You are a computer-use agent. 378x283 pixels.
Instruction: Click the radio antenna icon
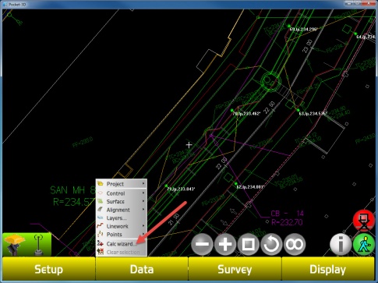click(39, 245)
